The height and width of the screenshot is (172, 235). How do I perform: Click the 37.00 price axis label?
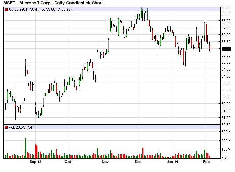[226, 35]
